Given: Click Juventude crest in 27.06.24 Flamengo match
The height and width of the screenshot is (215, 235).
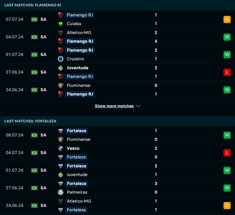Looking at the screenshot, I should (x=61, y=68).
